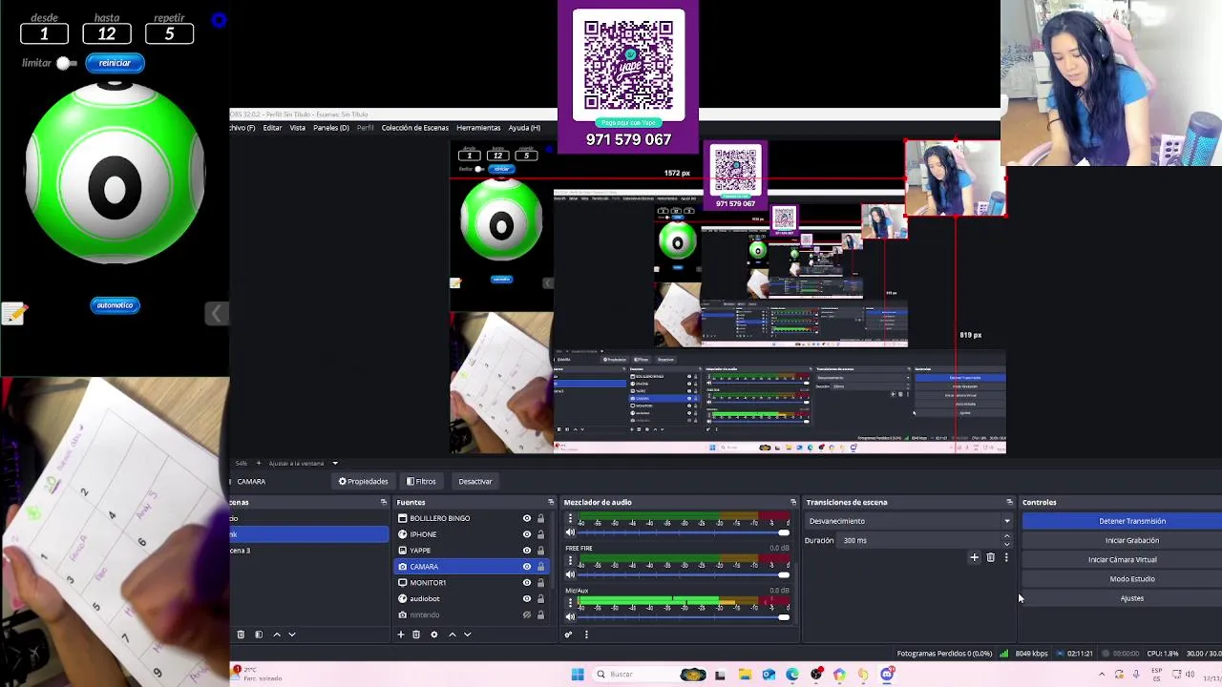Viewport: 1222px width, 687px height.
Task: Toggle visibility of MONITOR1 source
Action: 526,583
